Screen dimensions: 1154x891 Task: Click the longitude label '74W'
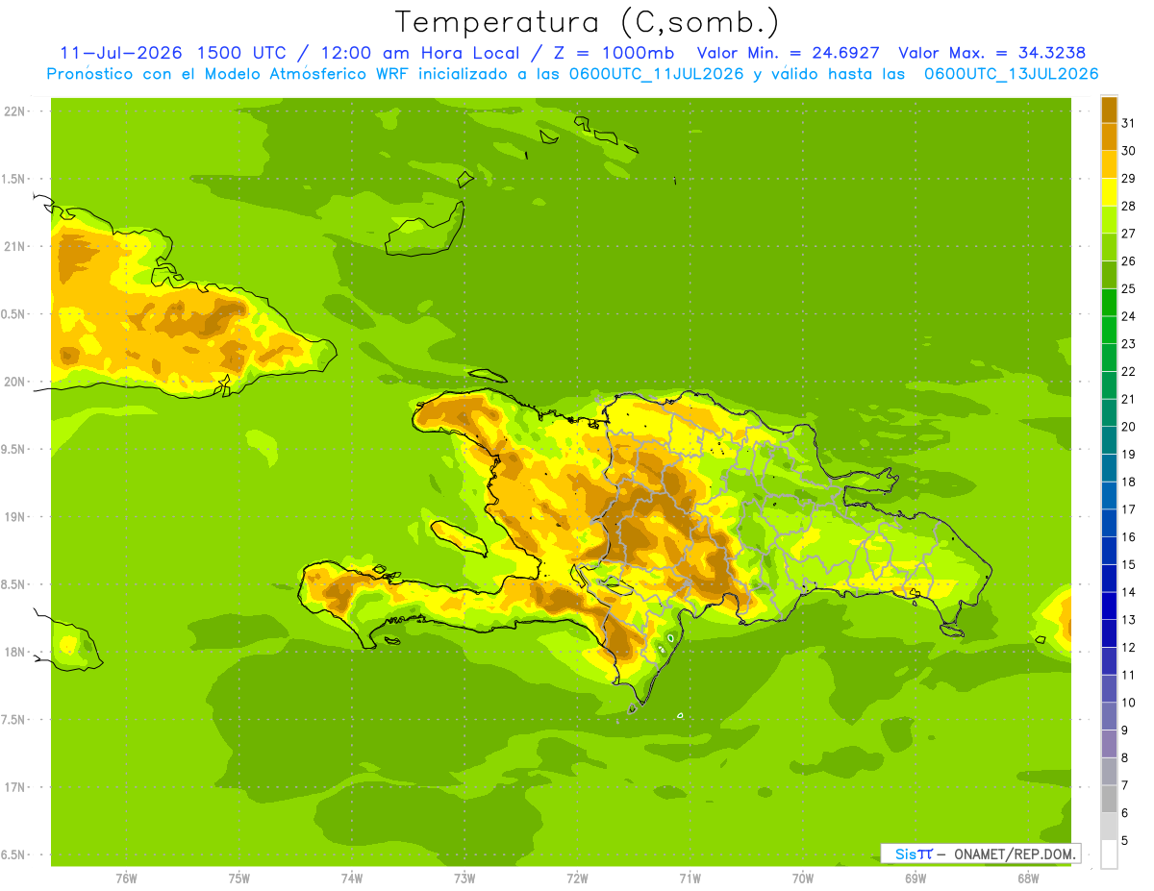tap(352, 879)
